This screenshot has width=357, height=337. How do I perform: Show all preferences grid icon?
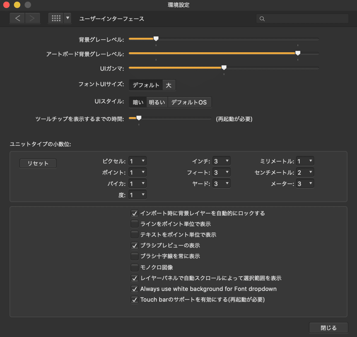56,18
